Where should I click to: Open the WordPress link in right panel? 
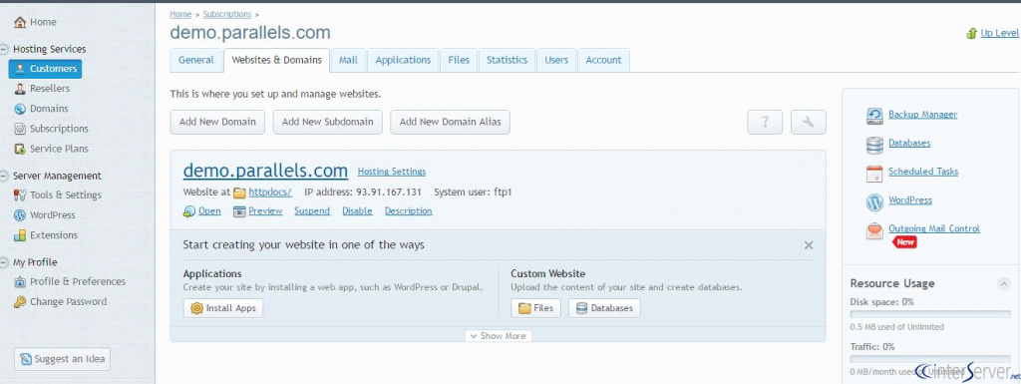[x=910, y=200]
